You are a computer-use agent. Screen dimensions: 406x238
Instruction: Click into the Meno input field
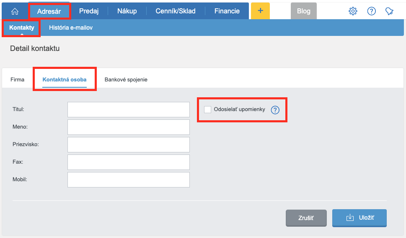point(128,127)
